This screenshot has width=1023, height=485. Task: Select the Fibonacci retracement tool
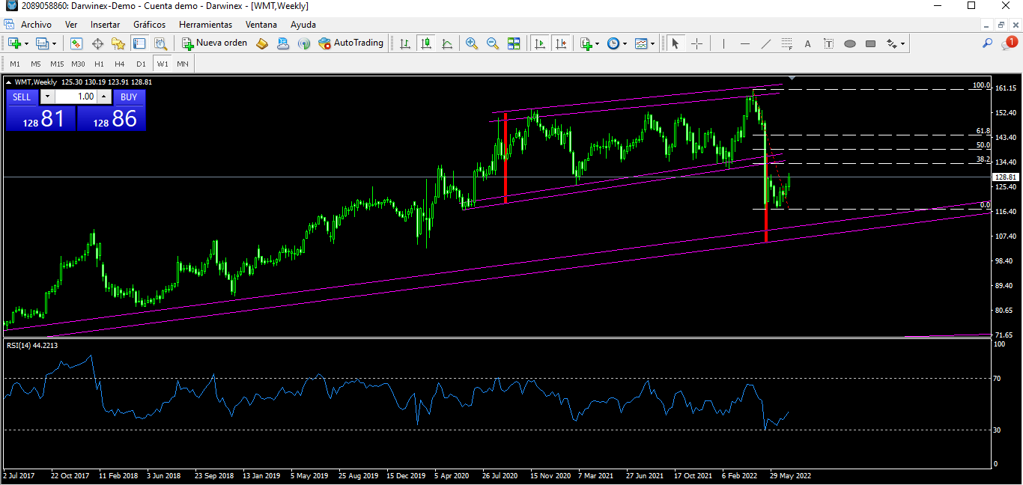point(787,43)
